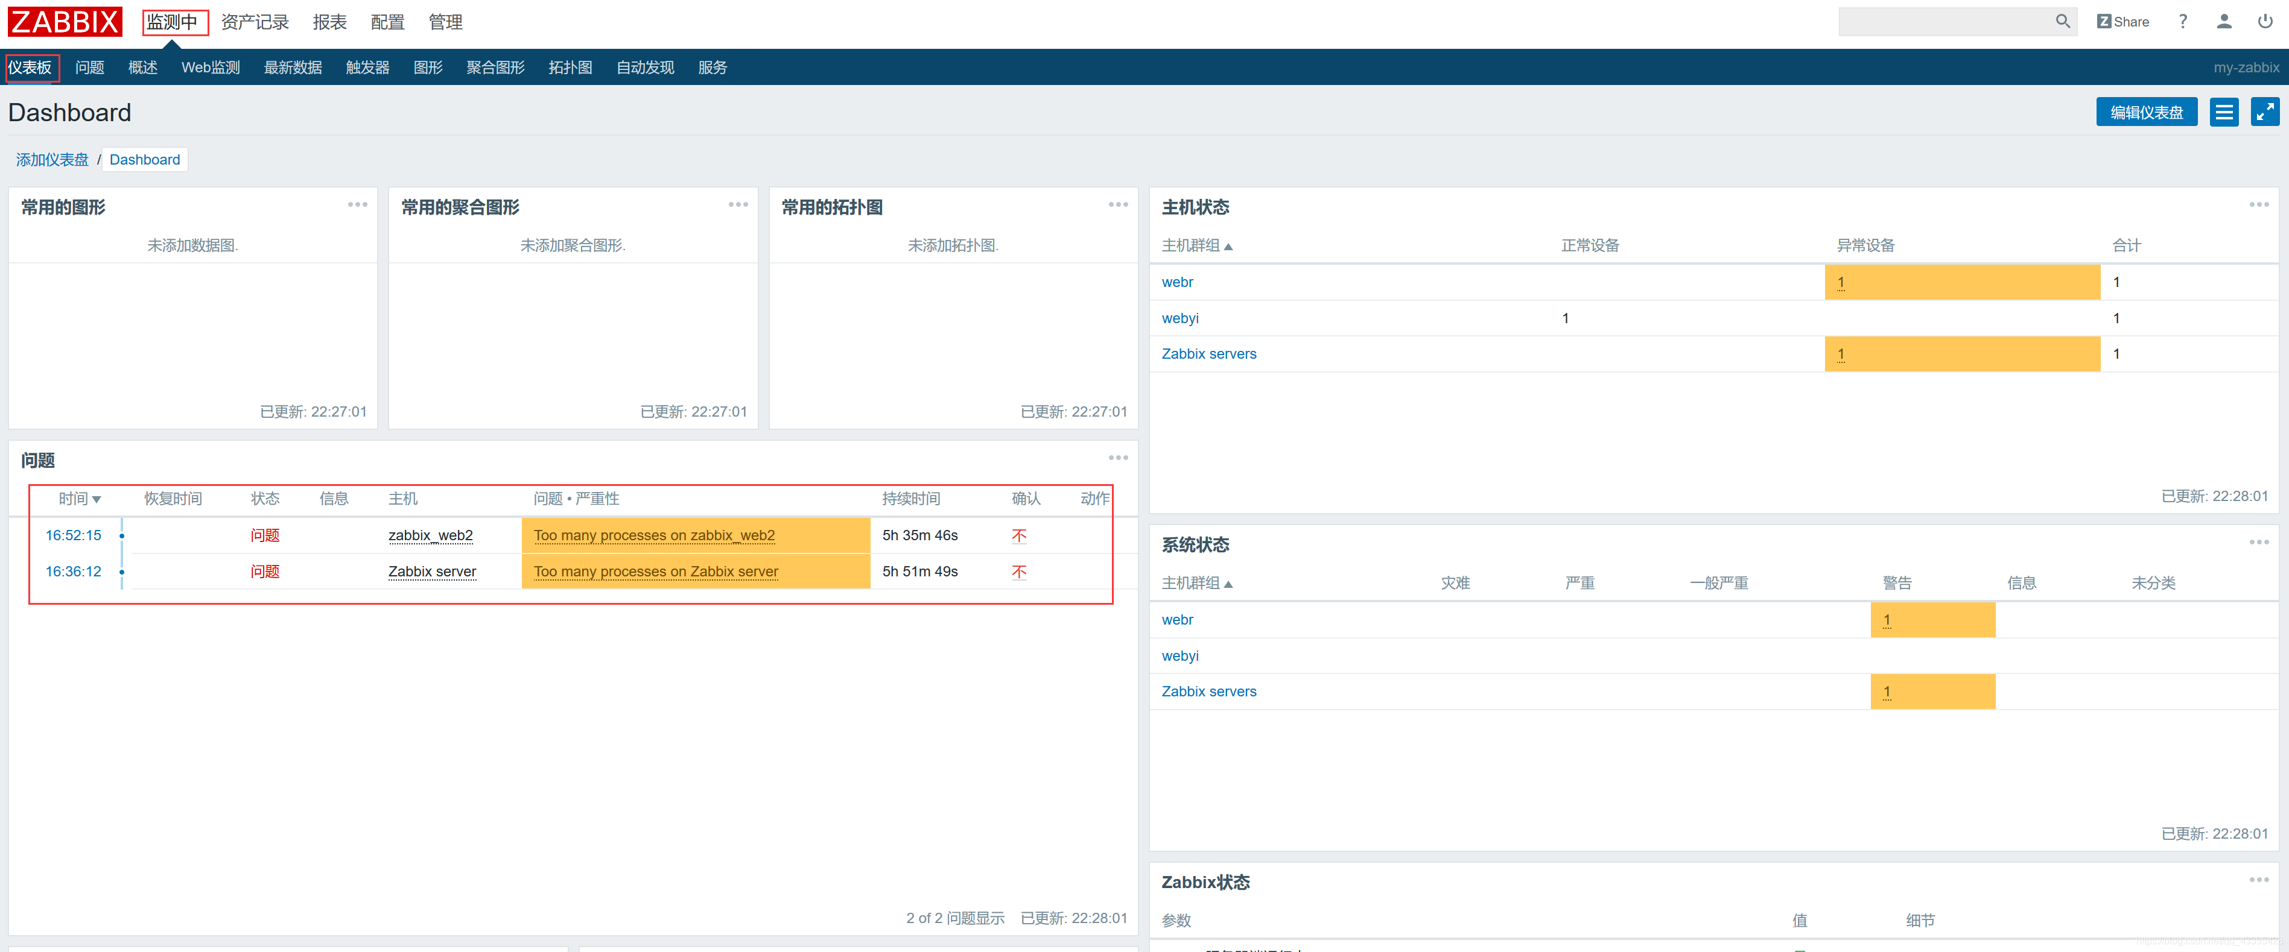
Task: Open Zabbix servers group in 系统状态 widget
Action: click(1208, 691)
